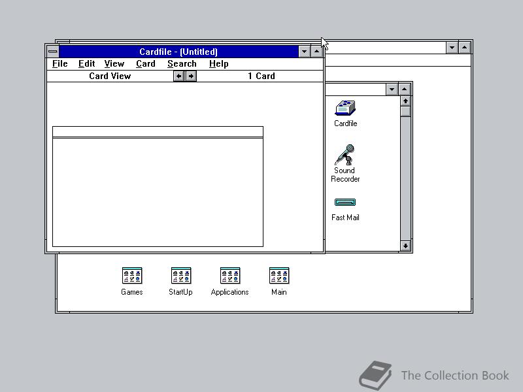Viewport: 523px width, 392px height.
Task: Open the Card menu in Cardfile
Action: click(146, 63)
